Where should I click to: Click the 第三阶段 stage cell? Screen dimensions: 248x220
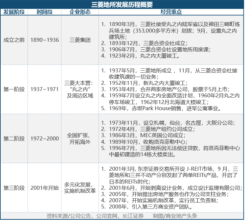[x=14, y=188]
